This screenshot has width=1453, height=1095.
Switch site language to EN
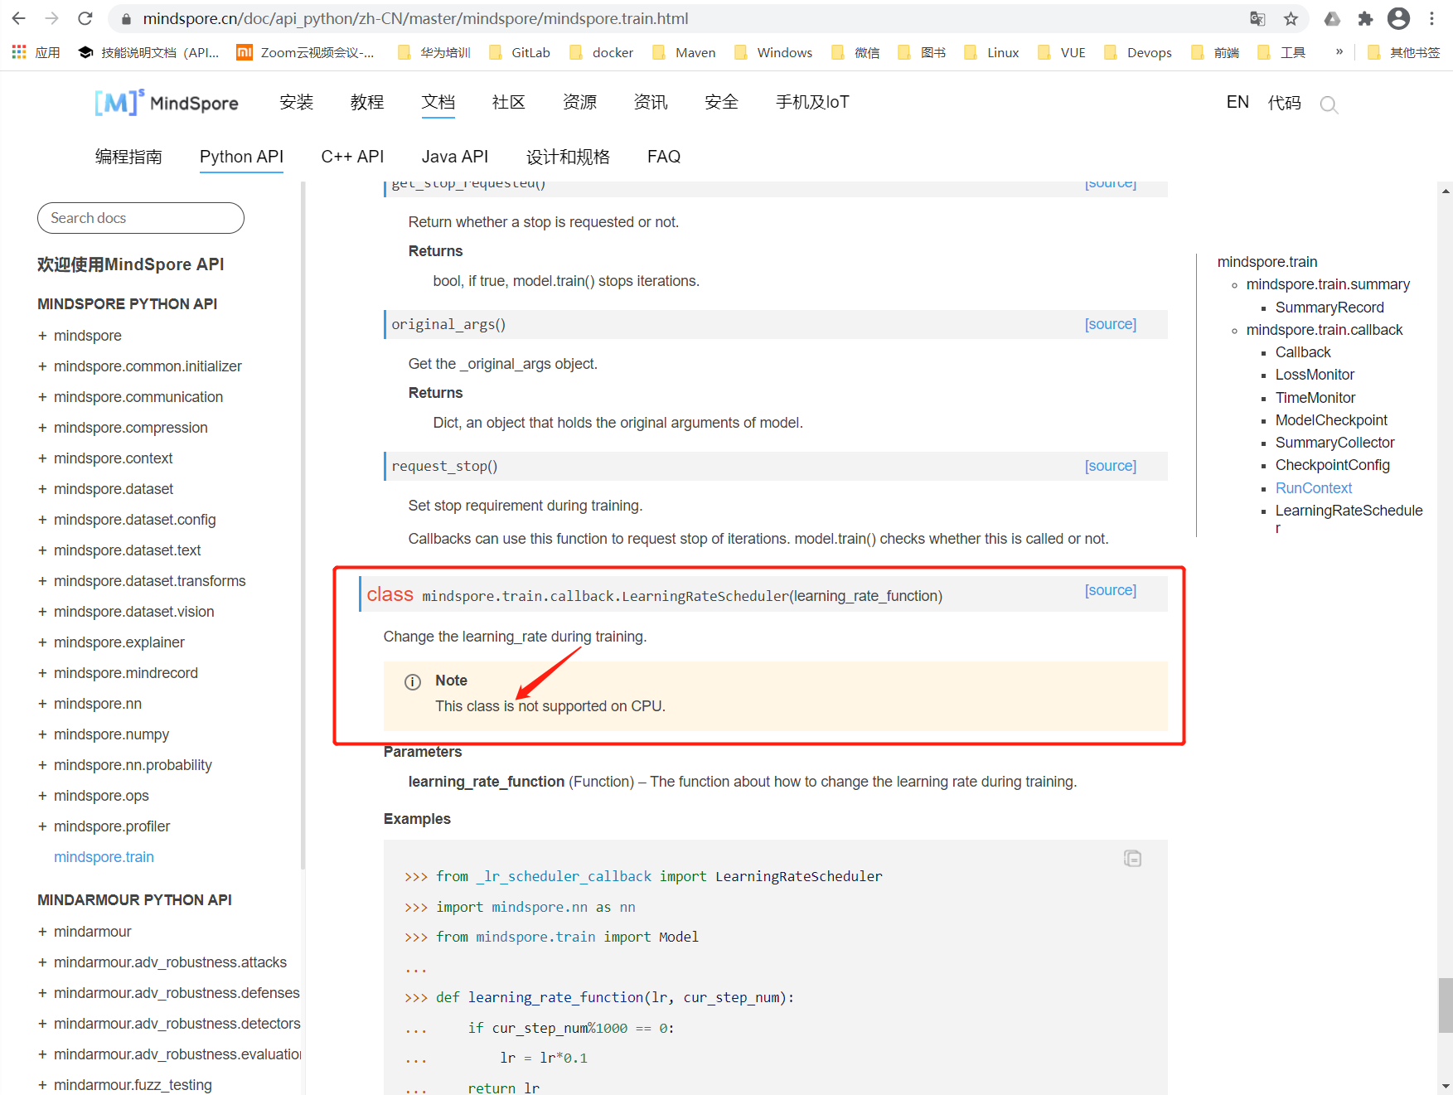point(1237,102)
